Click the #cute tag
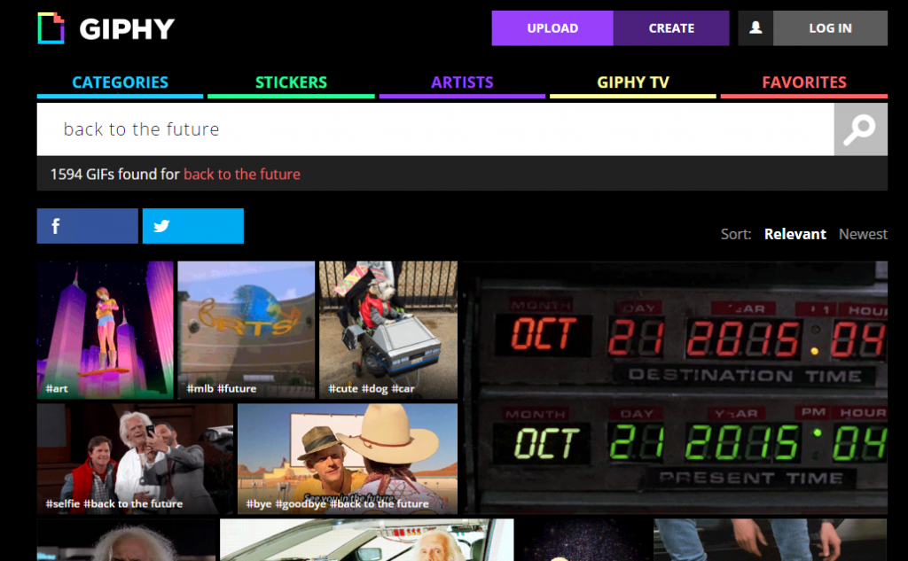 pos(343,388)
